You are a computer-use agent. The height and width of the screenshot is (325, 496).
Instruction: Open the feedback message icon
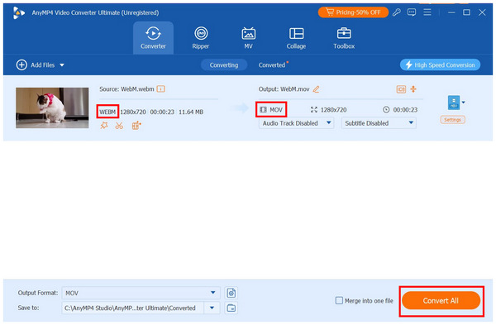pos(412,12)
